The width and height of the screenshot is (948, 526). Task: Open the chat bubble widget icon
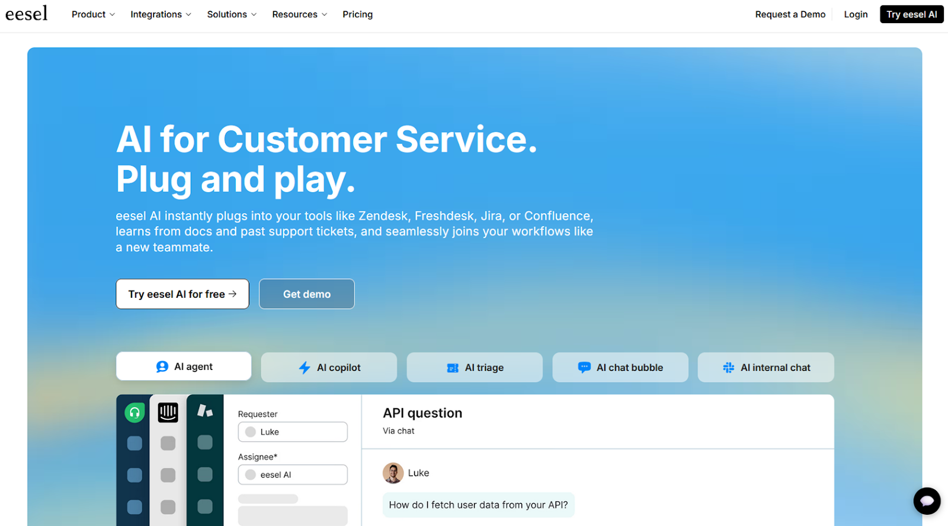(927, 501)
